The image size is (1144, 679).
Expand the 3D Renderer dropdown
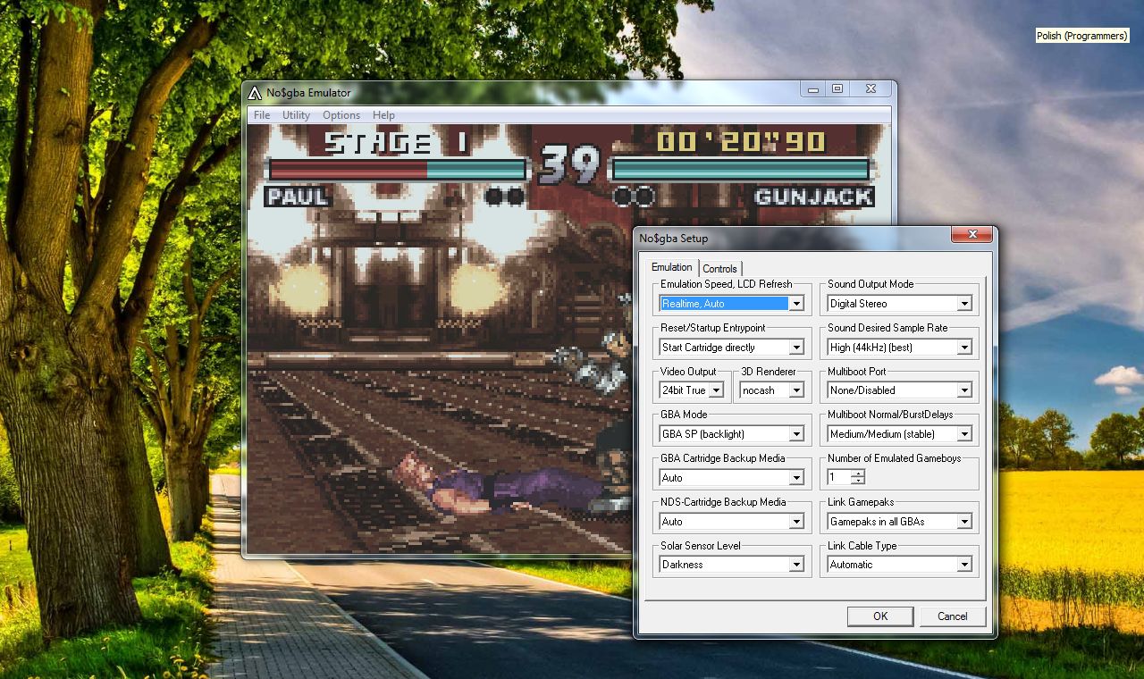[795, 390]
